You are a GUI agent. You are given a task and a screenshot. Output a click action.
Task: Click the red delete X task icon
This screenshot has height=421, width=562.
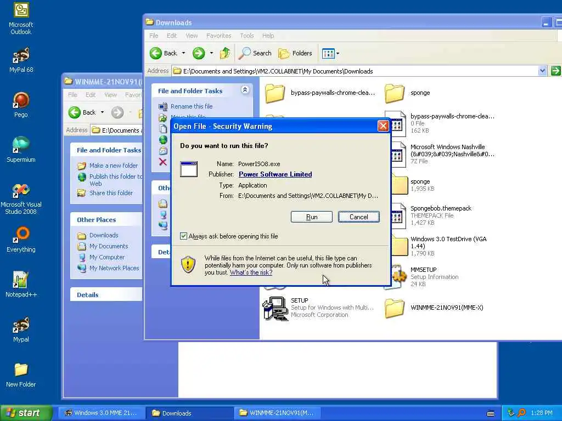point(162,162)
